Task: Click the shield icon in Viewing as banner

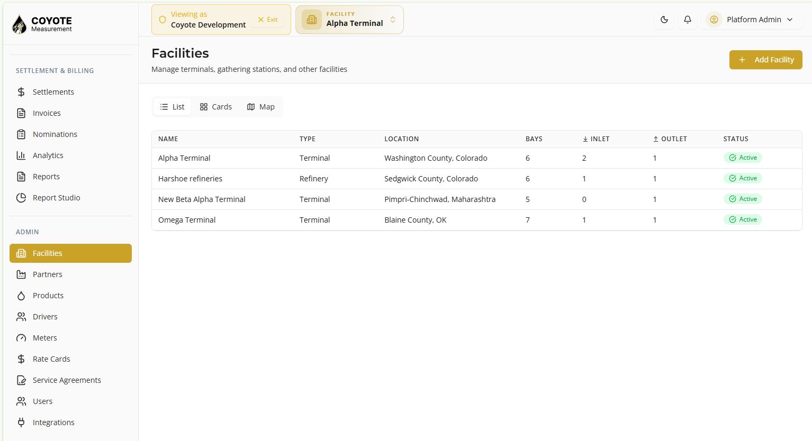Action: point(163,20)
